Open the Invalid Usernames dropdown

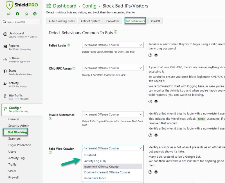113,114
